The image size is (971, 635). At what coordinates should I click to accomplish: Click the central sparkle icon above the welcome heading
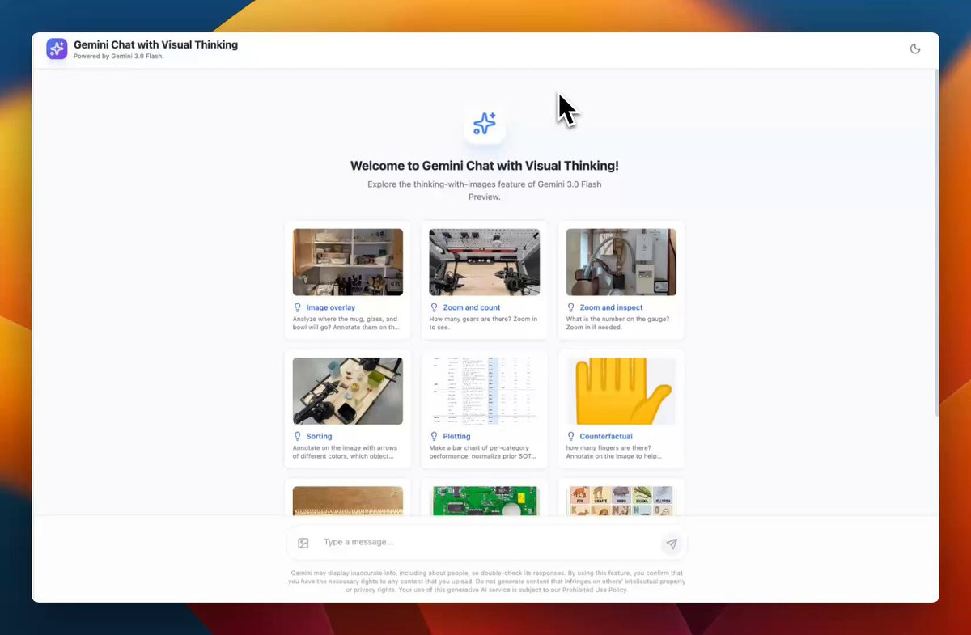point(485,124)
